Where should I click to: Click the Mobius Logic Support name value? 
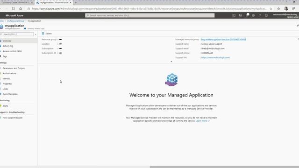(212, 44)
